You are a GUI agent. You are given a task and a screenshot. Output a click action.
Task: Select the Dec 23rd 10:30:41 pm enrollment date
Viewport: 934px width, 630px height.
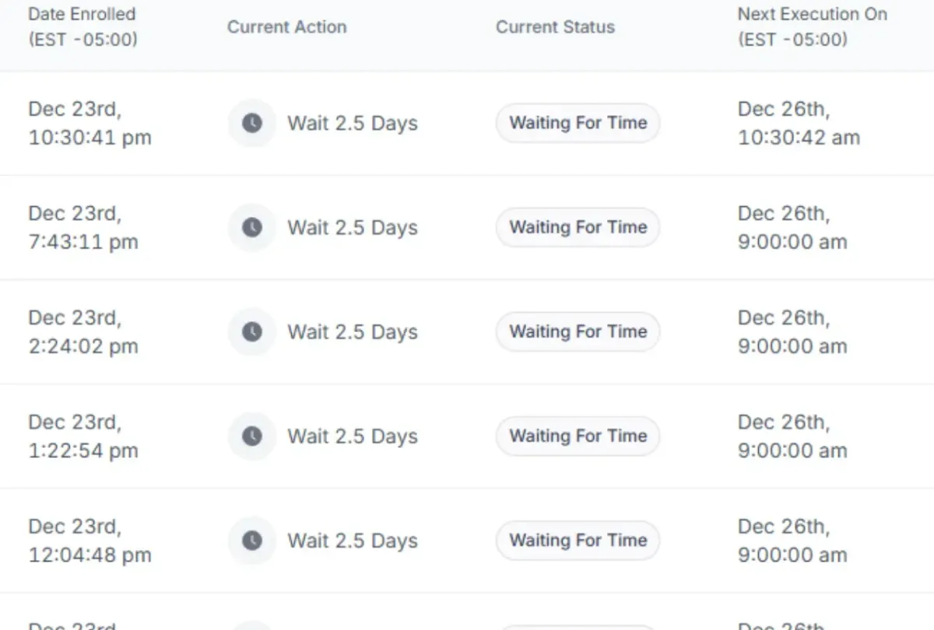click(x=90, y=123)
